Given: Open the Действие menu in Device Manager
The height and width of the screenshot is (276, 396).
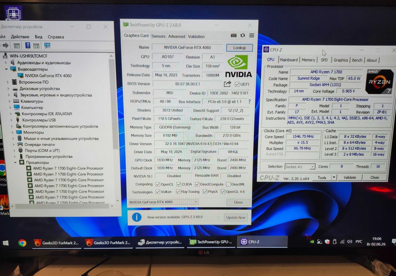Looking at the screenshot, I should click(20, 37).
